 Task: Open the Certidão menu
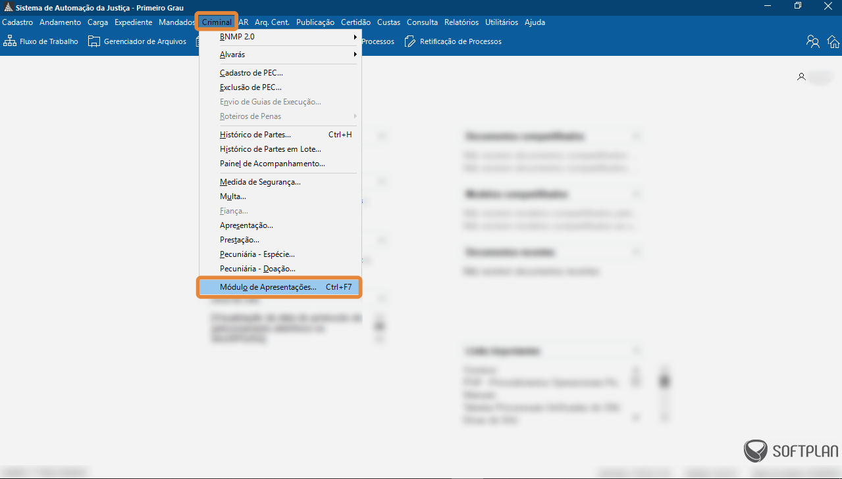click(355, 22)
